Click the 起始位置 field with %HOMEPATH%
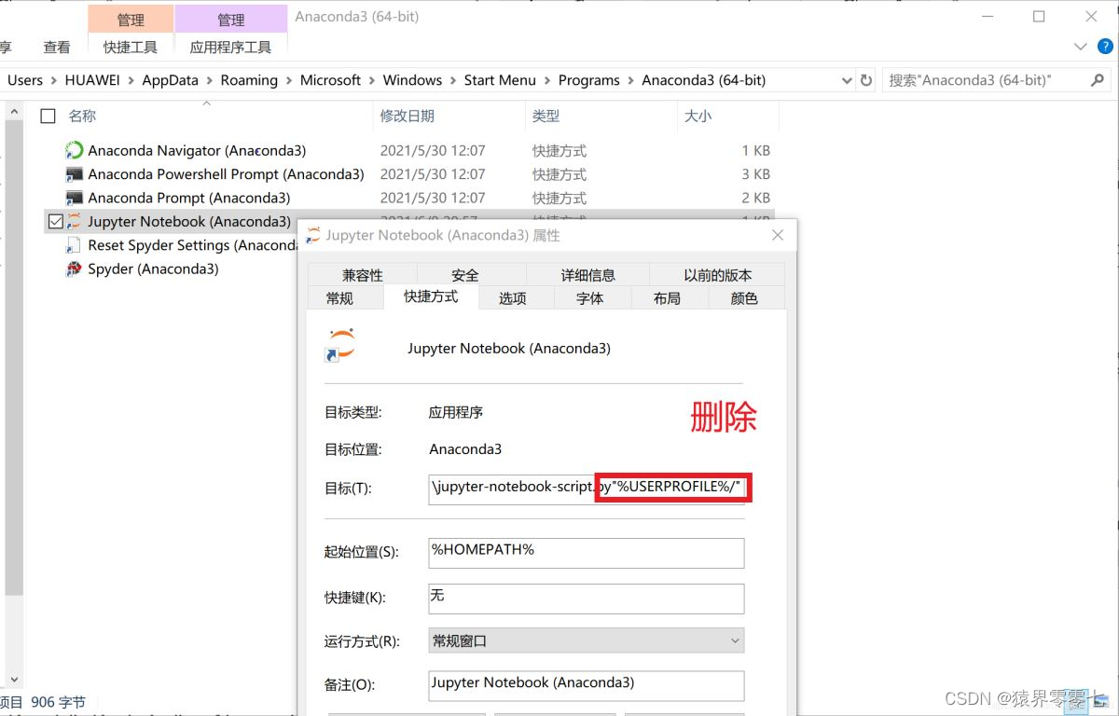This screenshot has height=716, width=1119. [587, 553]
